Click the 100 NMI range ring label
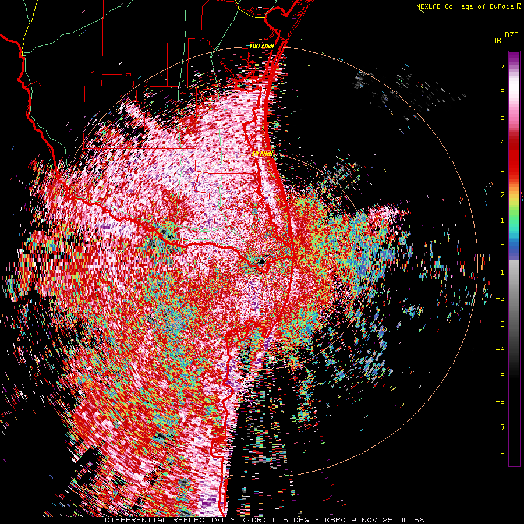The width and height of the screenshot is (524, 524). pos(261,46)
